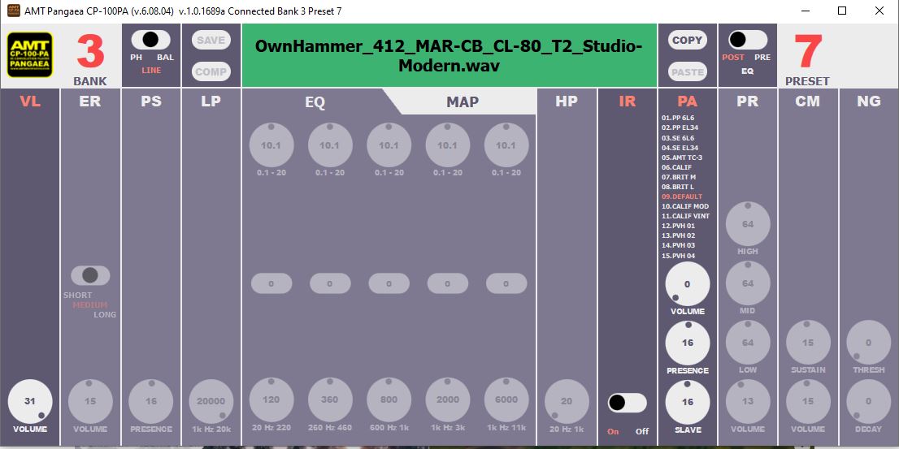Toggle the PA module header
Viewport: 899px width, 449px height.
(x=688, y=101)
